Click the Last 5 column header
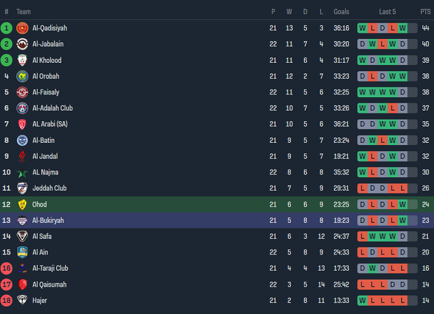Viewport: 434px width, 314px height. tap(387, 12)
